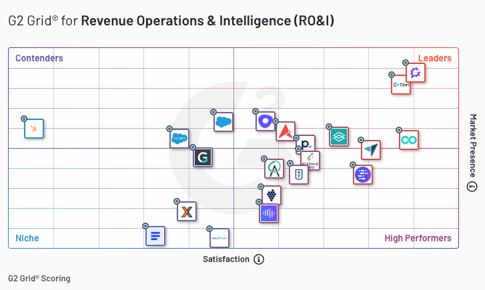Click the Leaders quadrant label
The height and width of the screenshot is (290, 485).
point(434,58)
